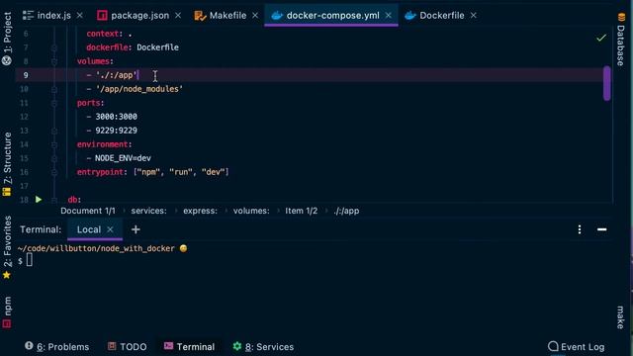Image resolution: width=633 pixels, height=356 pixels.
Task: Open the Problems tool window
Action: point(57,347)
